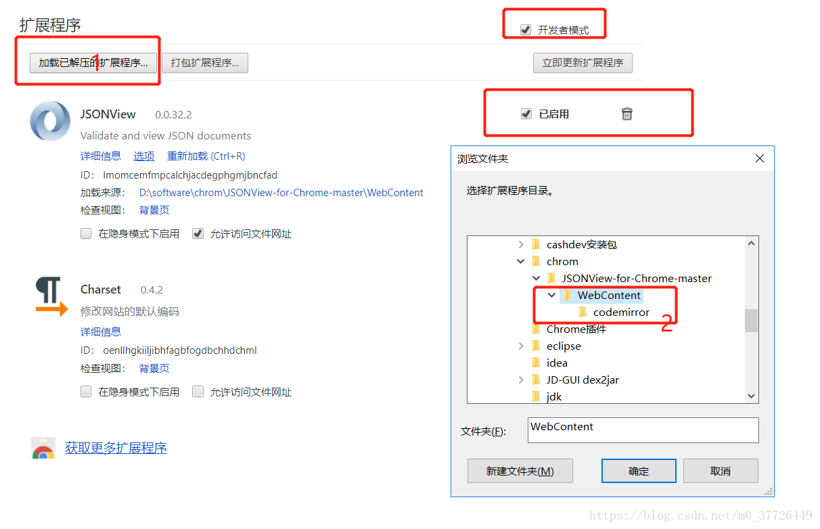Click the chrom folder icon in tree
Screen dimensions: 820x529
point(536,261)
